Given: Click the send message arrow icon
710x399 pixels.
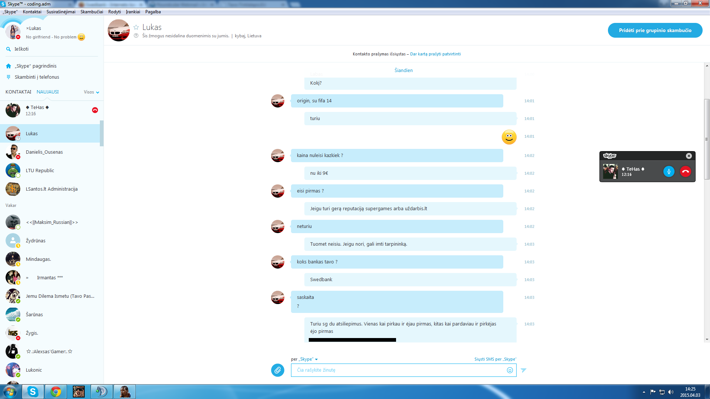Looking at the screenshot, I should (524, 370).
